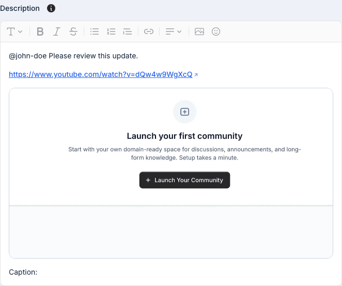Click the Launch Your Community button

[x=184, y=180]
